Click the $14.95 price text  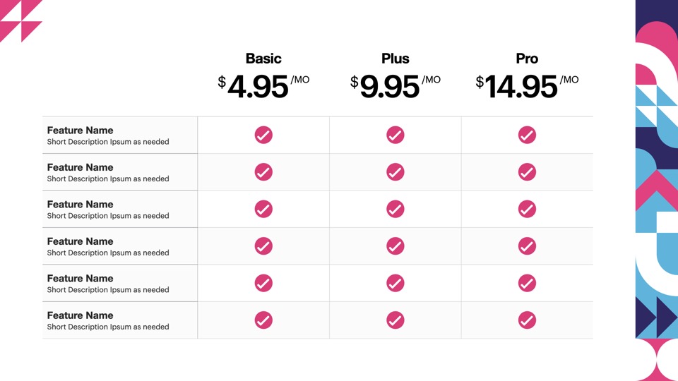click(522, 87)
